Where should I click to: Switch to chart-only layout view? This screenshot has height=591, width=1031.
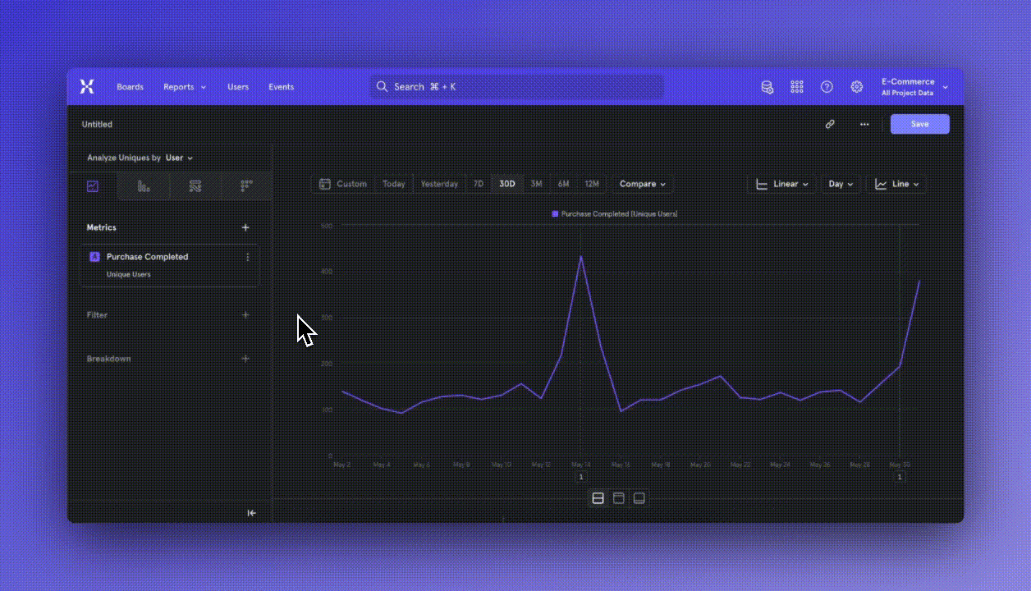619,499
